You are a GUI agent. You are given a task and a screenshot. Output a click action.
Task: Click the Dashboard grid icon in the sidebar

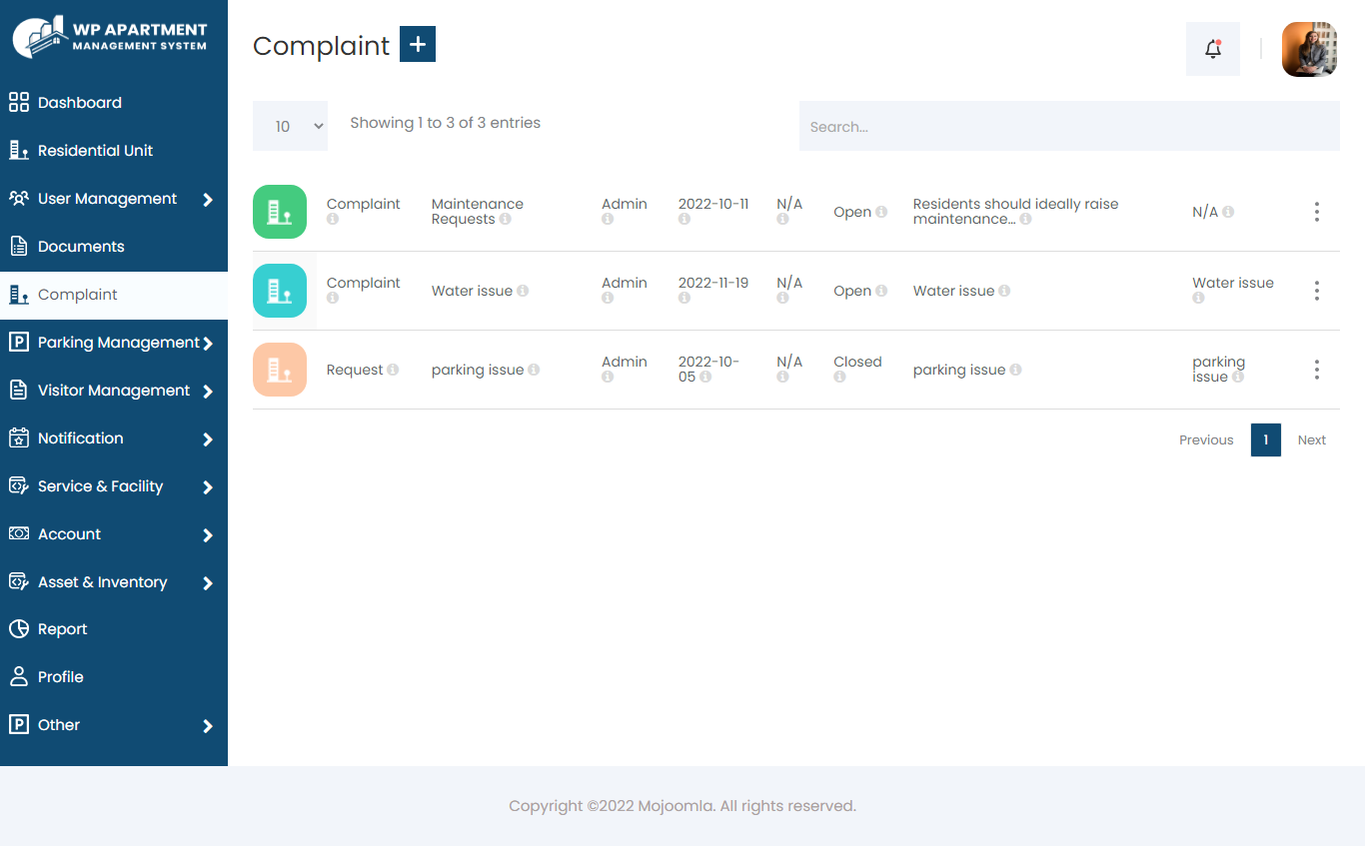(19, 102)
